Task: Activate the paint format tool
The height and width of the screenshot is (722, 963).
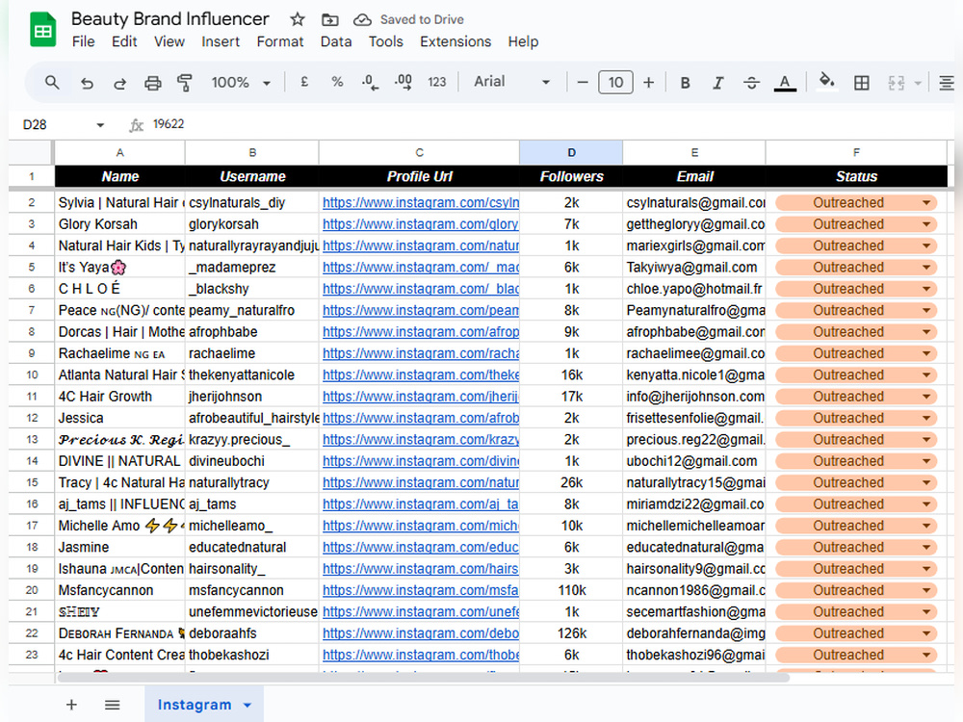Action: point(185,83)
